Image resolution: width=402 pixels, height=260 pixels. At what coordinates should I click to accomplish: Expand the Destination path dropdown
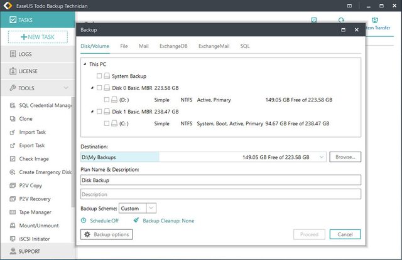click(x=322, y=157)
